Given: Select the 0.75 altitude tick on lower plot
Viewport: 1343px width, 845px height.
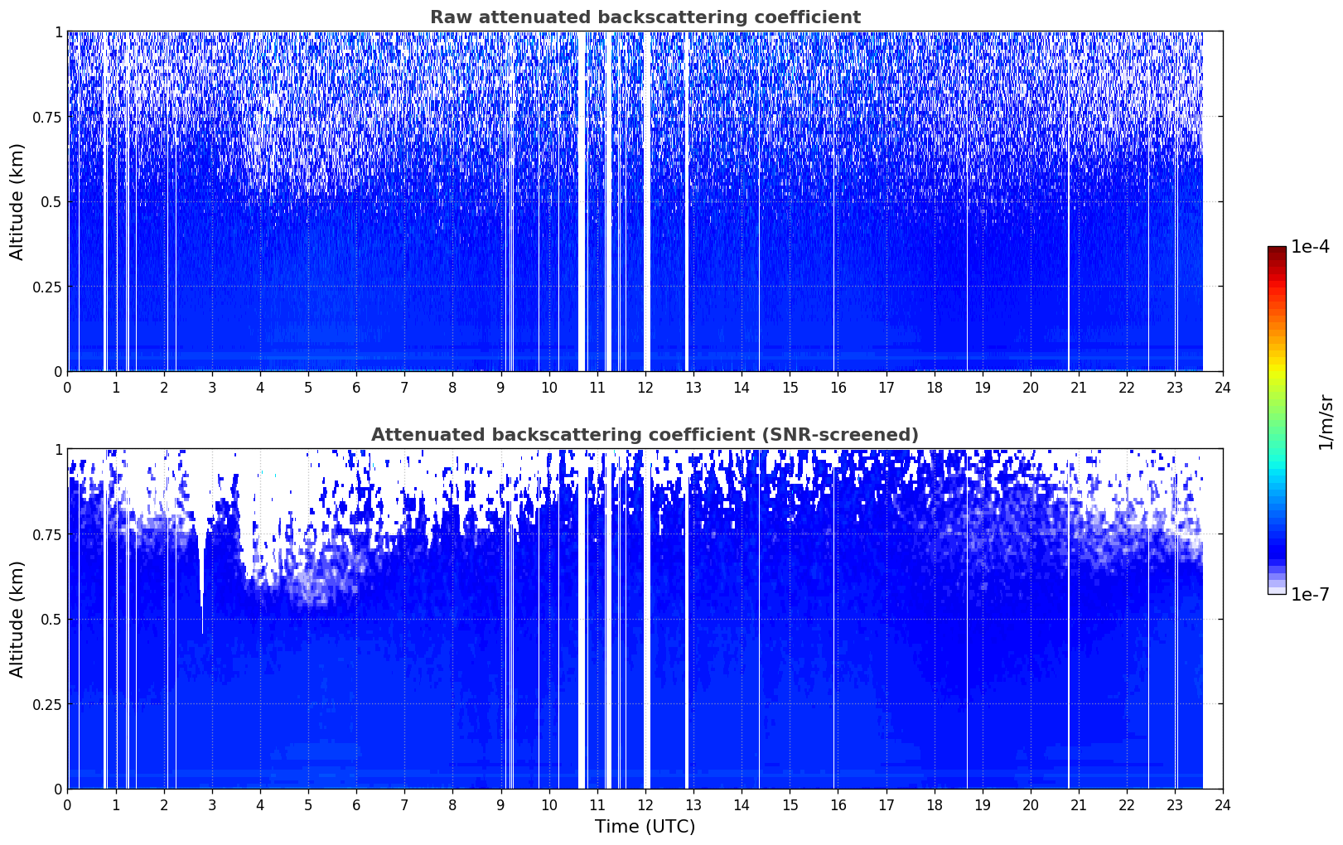Looking at the screenshot, I should tap(47, 534).
